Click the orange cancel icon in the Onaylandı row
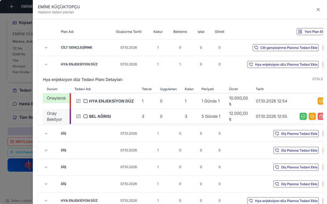The width and height of the screenshot is (327, 204). (321, 101)
